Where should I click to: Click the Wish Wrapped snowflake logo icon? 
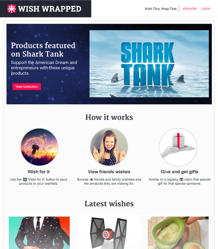click(x=12, y=9)
